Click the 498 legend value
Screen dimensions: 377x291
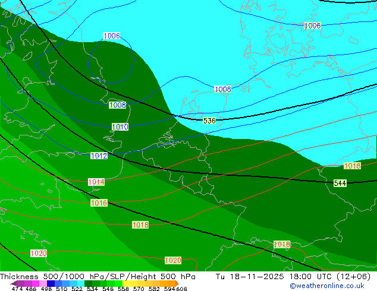[46, 289]
